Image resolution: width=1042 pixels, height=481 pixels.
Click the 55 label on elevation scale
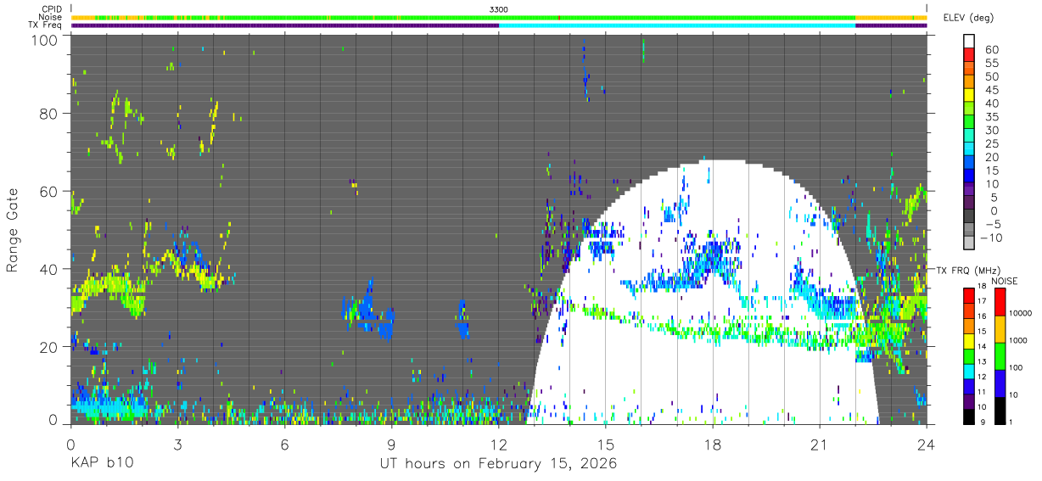click(991, 63)
